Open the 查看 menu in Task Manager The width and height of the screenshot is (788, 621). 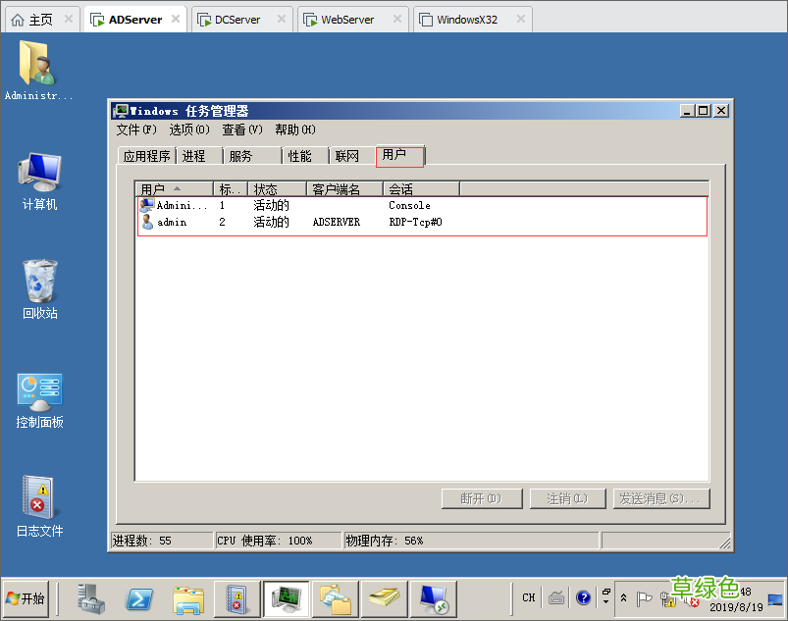pos(240,129)
